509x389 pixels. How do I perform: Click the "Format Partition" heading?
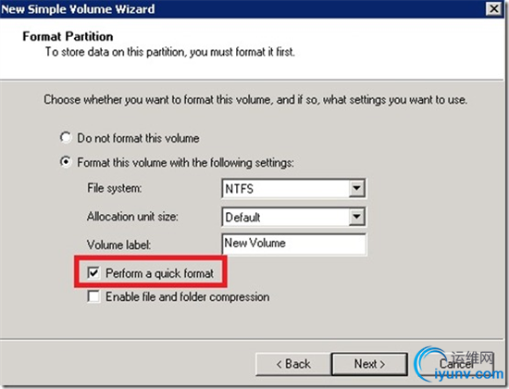(68, 36)
